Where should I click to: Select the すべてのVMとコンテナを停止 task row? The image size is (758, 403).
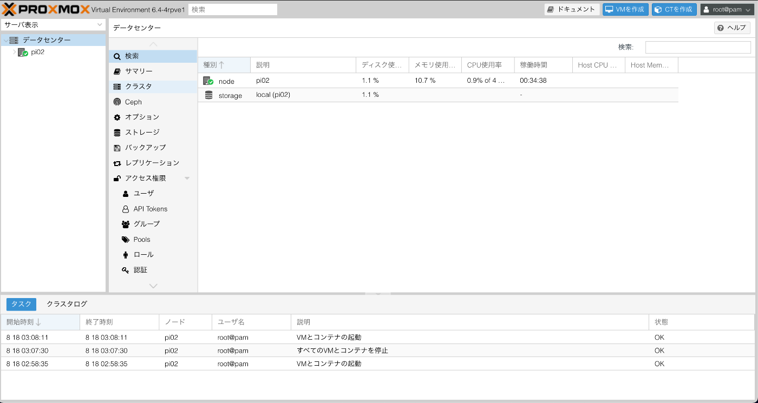coord(377,351)
